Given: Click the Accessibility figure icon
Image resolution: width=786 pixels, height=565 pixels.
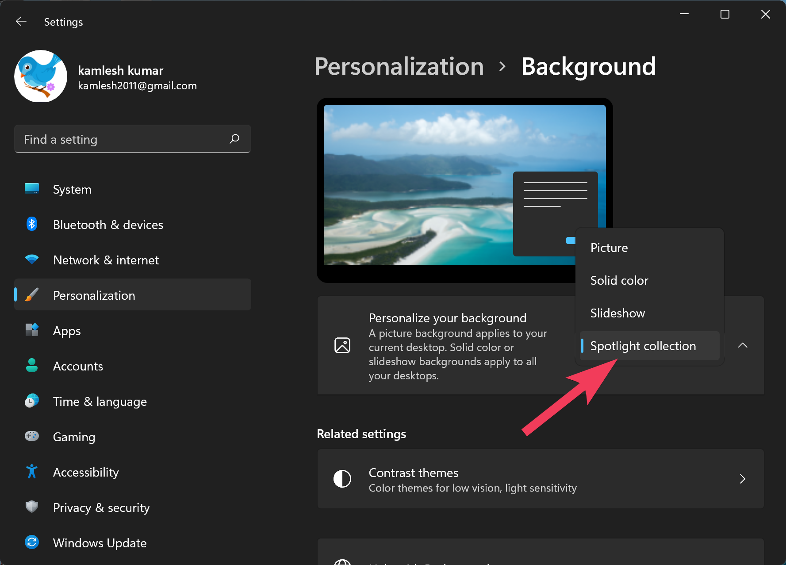Looking at the screenshot, I should (x=32, y=472).
